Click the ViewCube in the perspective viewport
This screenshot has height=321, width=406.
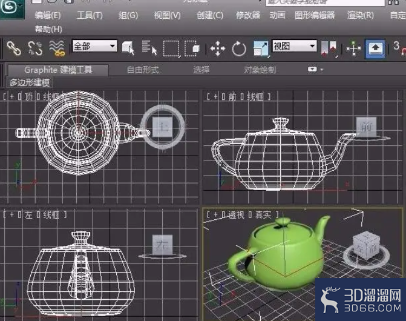(x=367, y=246)
